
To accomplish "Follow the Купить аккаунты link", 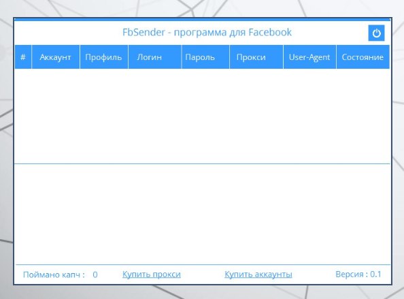I will [x=258, y=274].
